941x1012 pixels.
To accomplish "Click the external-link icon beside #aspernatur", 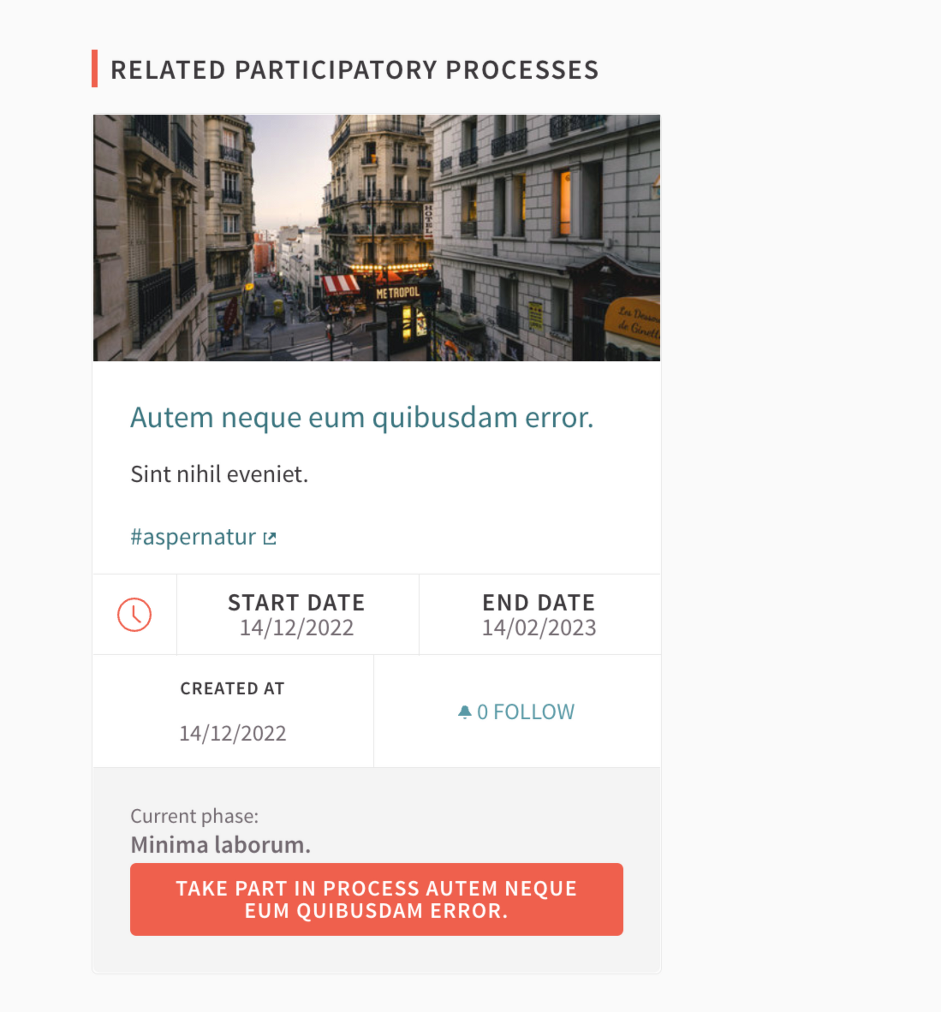I will click(x=271, y=536).
